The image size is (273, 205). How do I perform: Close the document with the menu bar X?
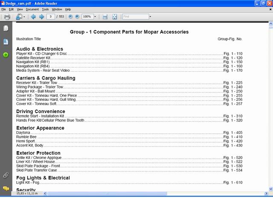click(x=270, y=9)
